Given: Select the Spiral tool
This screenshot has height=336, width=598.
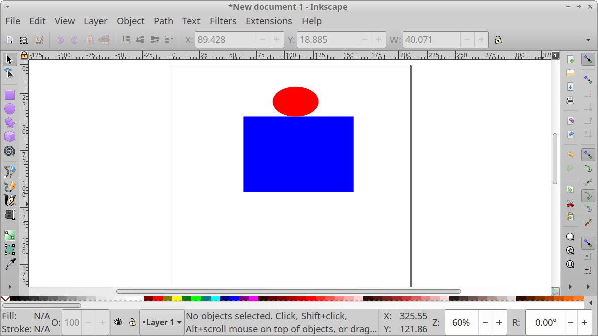Looking at the screenshot, I should [10, 150].
